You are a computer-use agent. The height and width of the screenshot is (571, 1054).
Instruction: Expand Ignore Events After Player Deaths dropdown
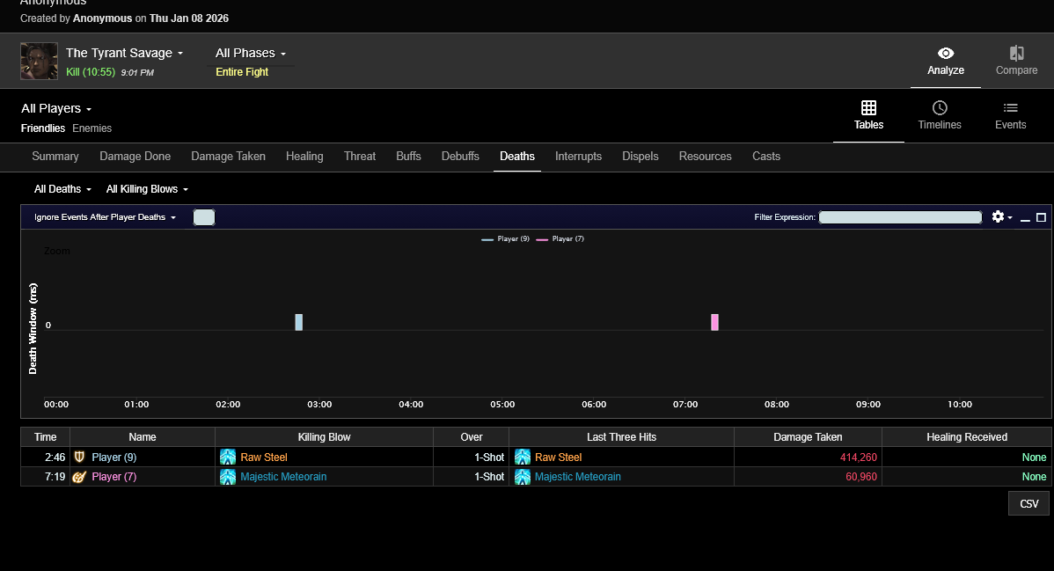click(105, 217)
